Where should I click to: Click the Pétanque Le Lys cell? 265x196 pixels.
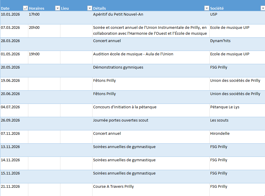(225, 107)
